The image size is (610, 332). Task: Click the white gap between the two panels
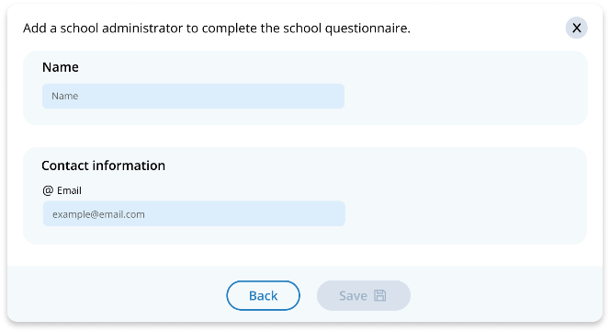(305, 136)
